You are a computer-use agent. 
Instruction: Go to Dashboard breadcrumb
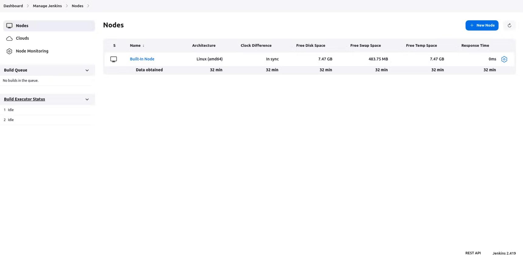tap(13, 6)
